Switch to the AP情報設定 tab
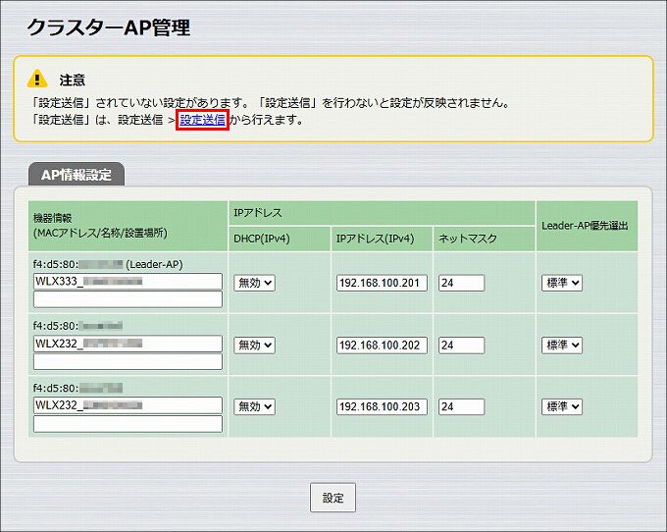This screenshot has width=667, height=532. 77,175
